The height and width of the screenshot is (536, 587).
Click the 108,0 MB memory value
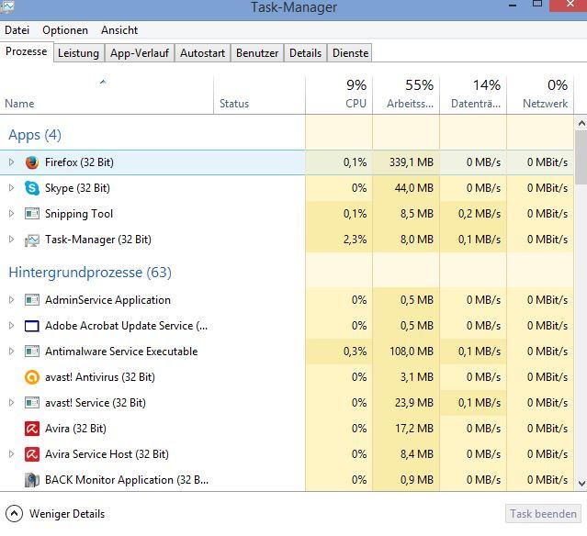pyautogui.click(x=411, y=352)
